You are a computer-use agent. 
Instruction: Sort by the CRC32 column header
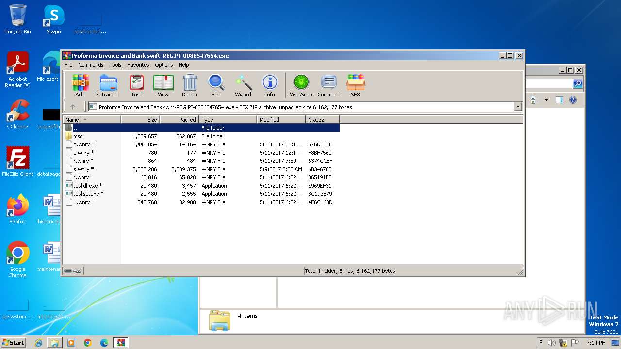pos(323,120)
